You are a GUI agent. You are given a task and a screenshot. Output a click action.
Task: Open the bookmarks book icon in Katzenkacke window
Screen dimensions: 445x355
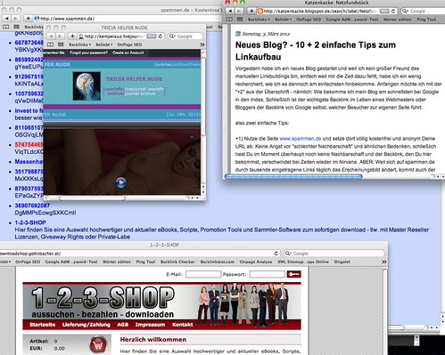tap(229, 20)
